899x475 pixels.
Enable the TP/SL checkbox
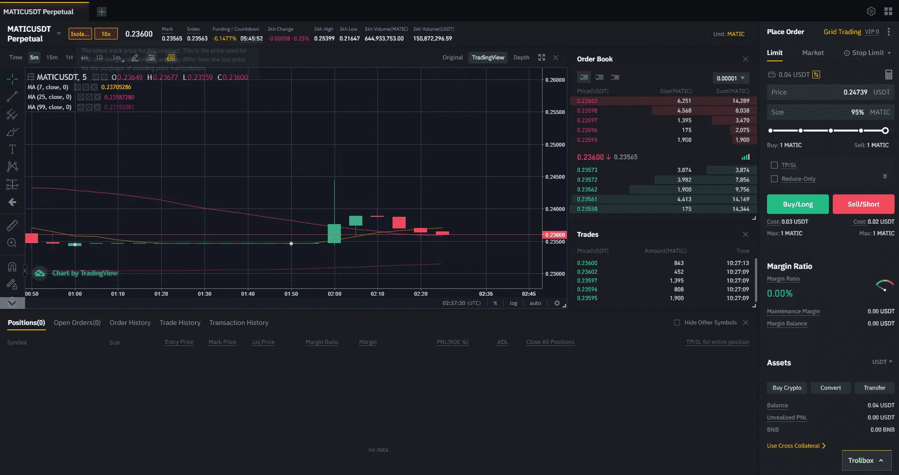(x=774, y=165)
